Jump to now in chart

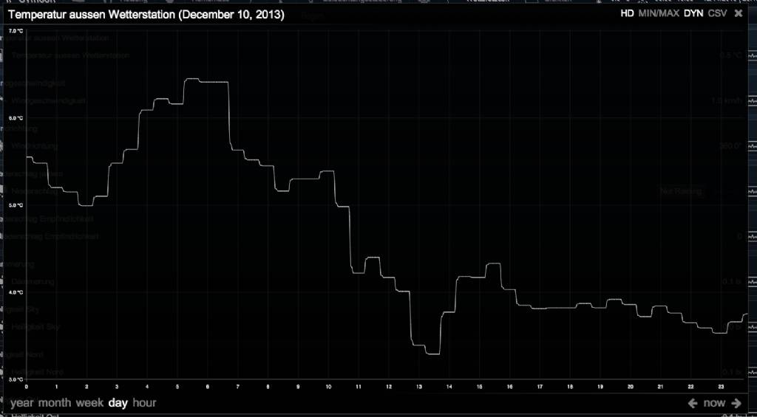(715, 402)
